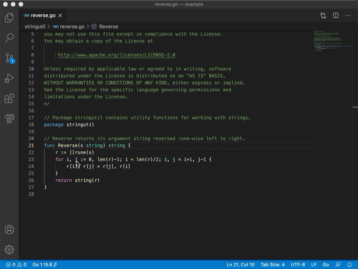
Task: Select the Search icon in activity bar
Action: tap(9, 38)
